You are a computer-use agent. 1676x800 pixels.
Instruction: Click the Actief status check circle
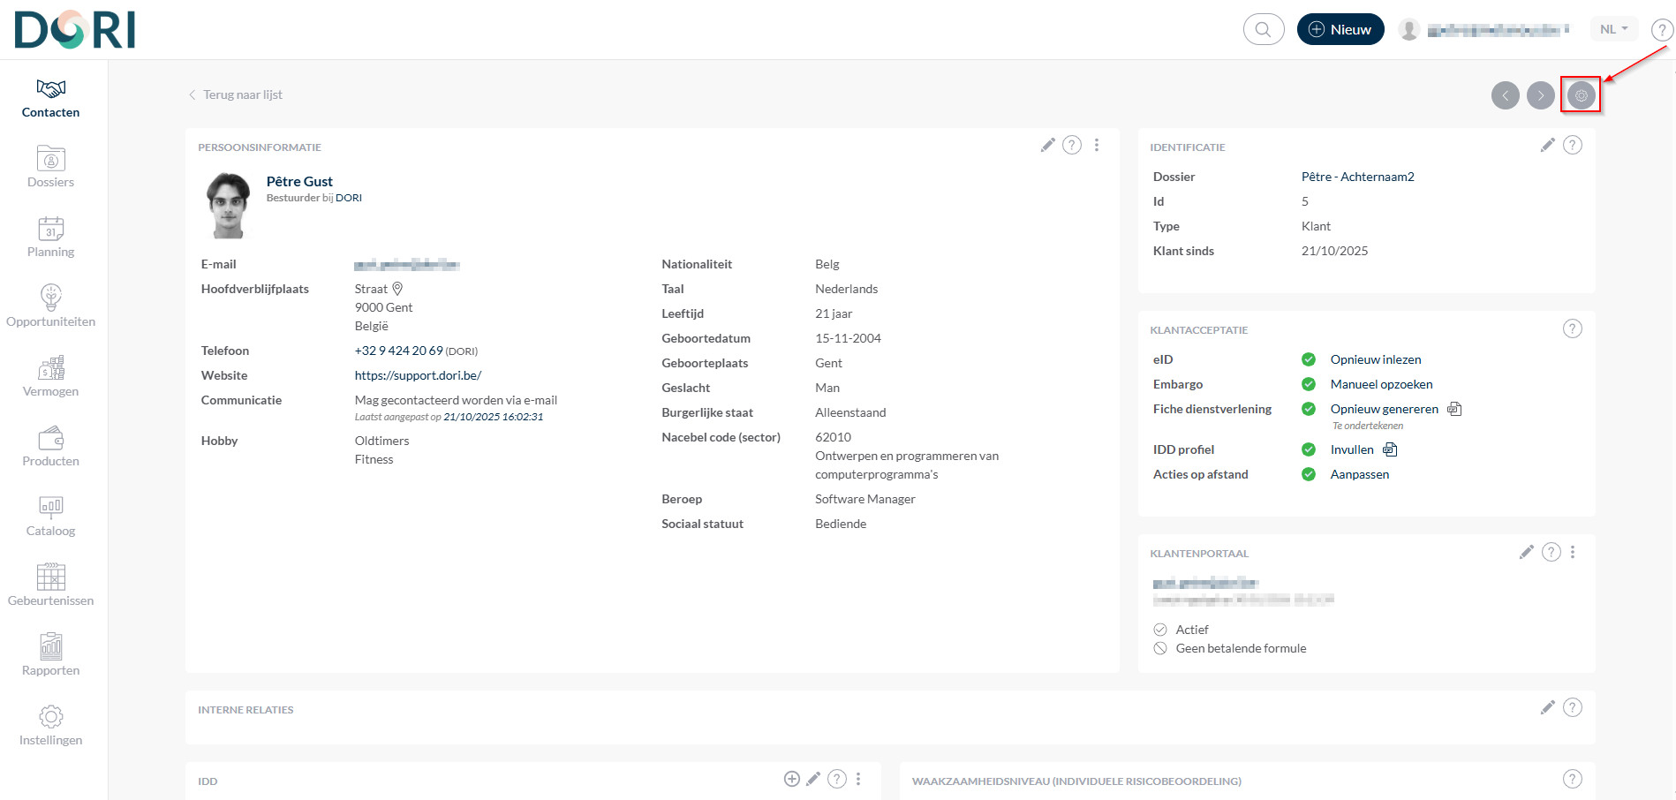[1160, 630]
